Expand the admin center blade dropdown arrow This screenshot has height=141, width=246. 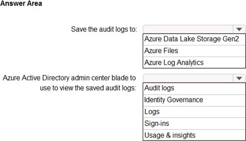pyautogui.click(x=239, y=79)
